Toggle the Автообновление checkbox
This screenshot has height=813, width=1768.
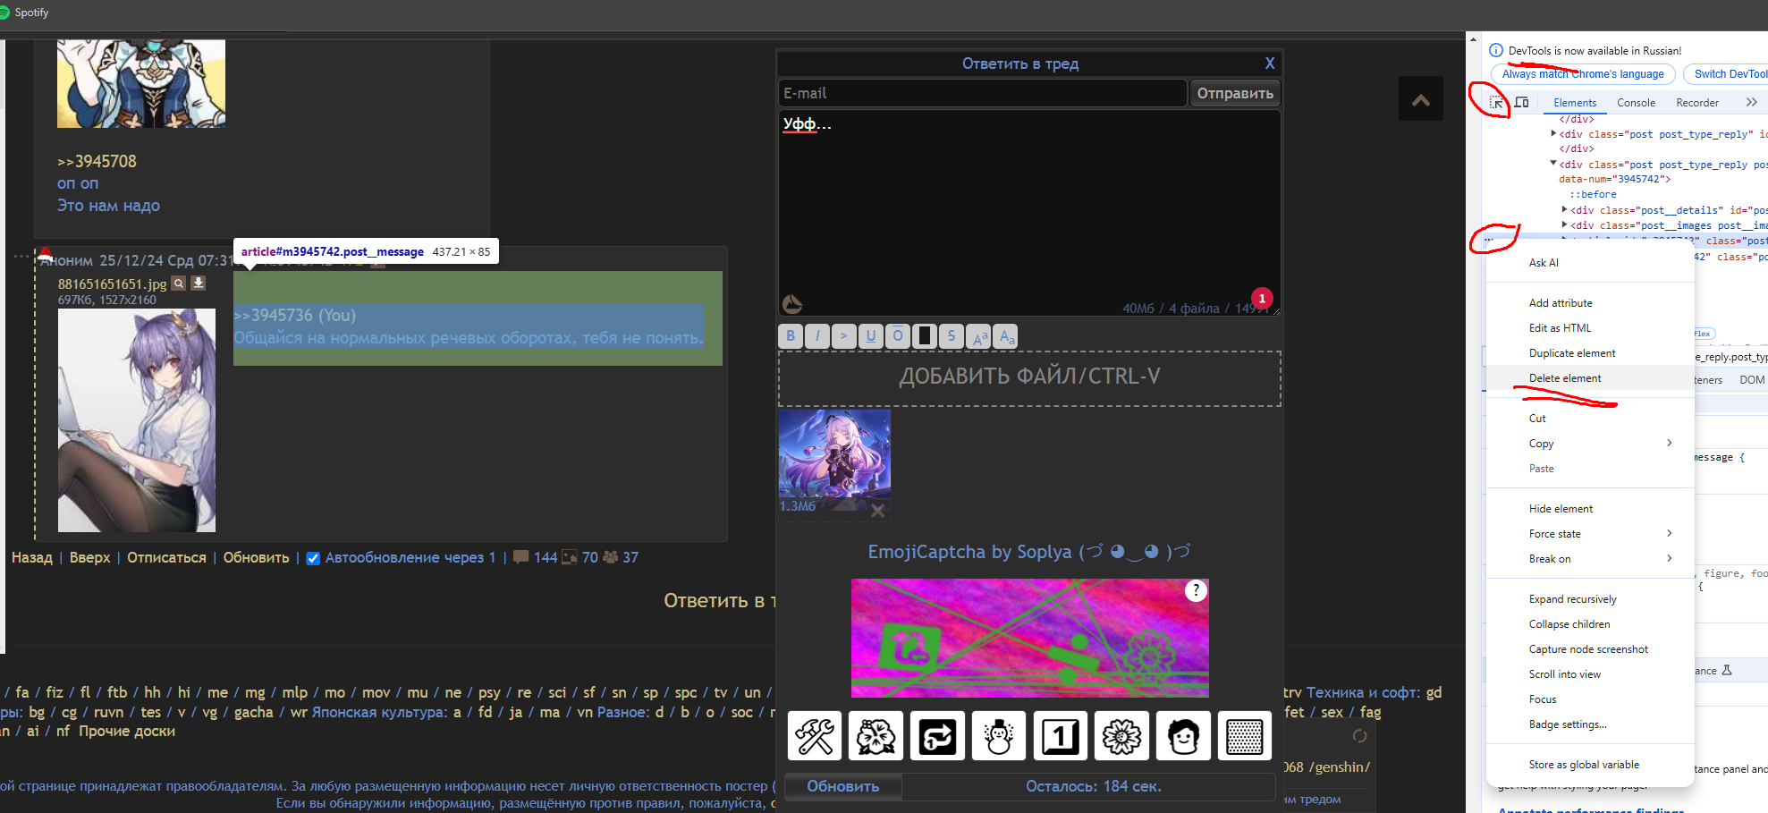313,558
